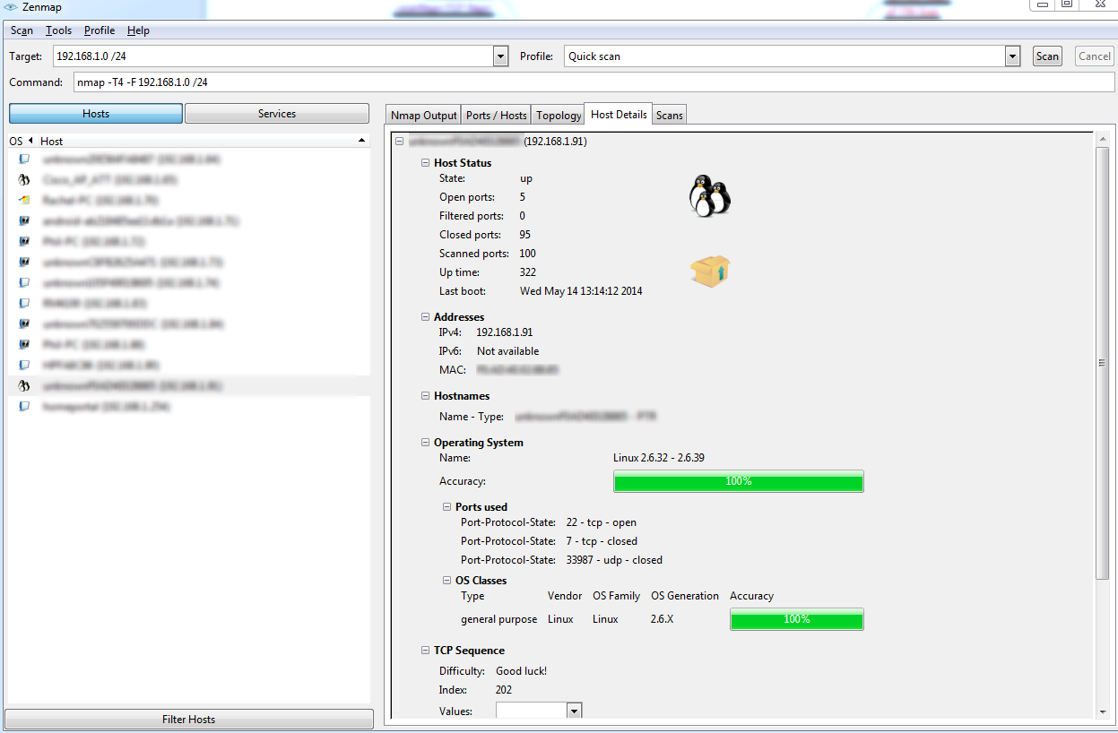Switch to the Ports / Hosts tab
The width and height of the screenshot is (1118, 733).
click(496, 116)
